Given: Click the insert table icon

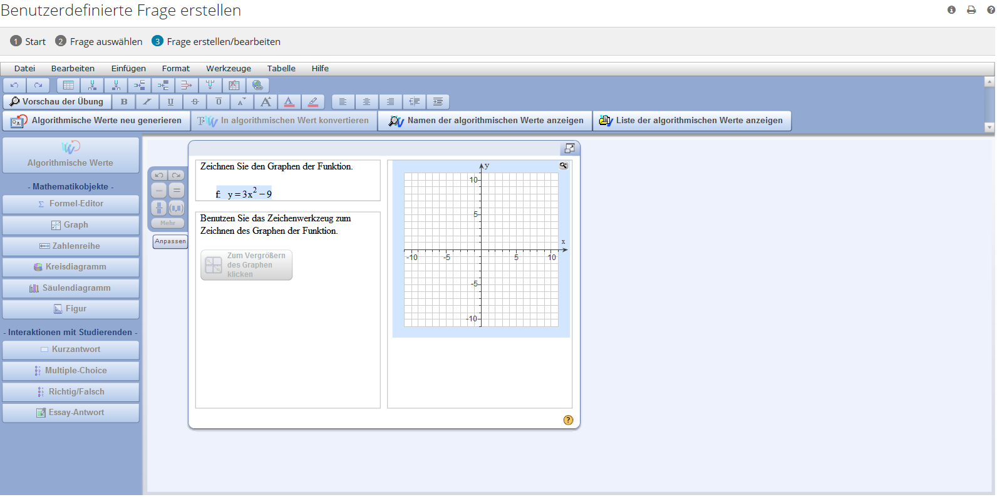Looking at the screenshot, I should (68, 85).
